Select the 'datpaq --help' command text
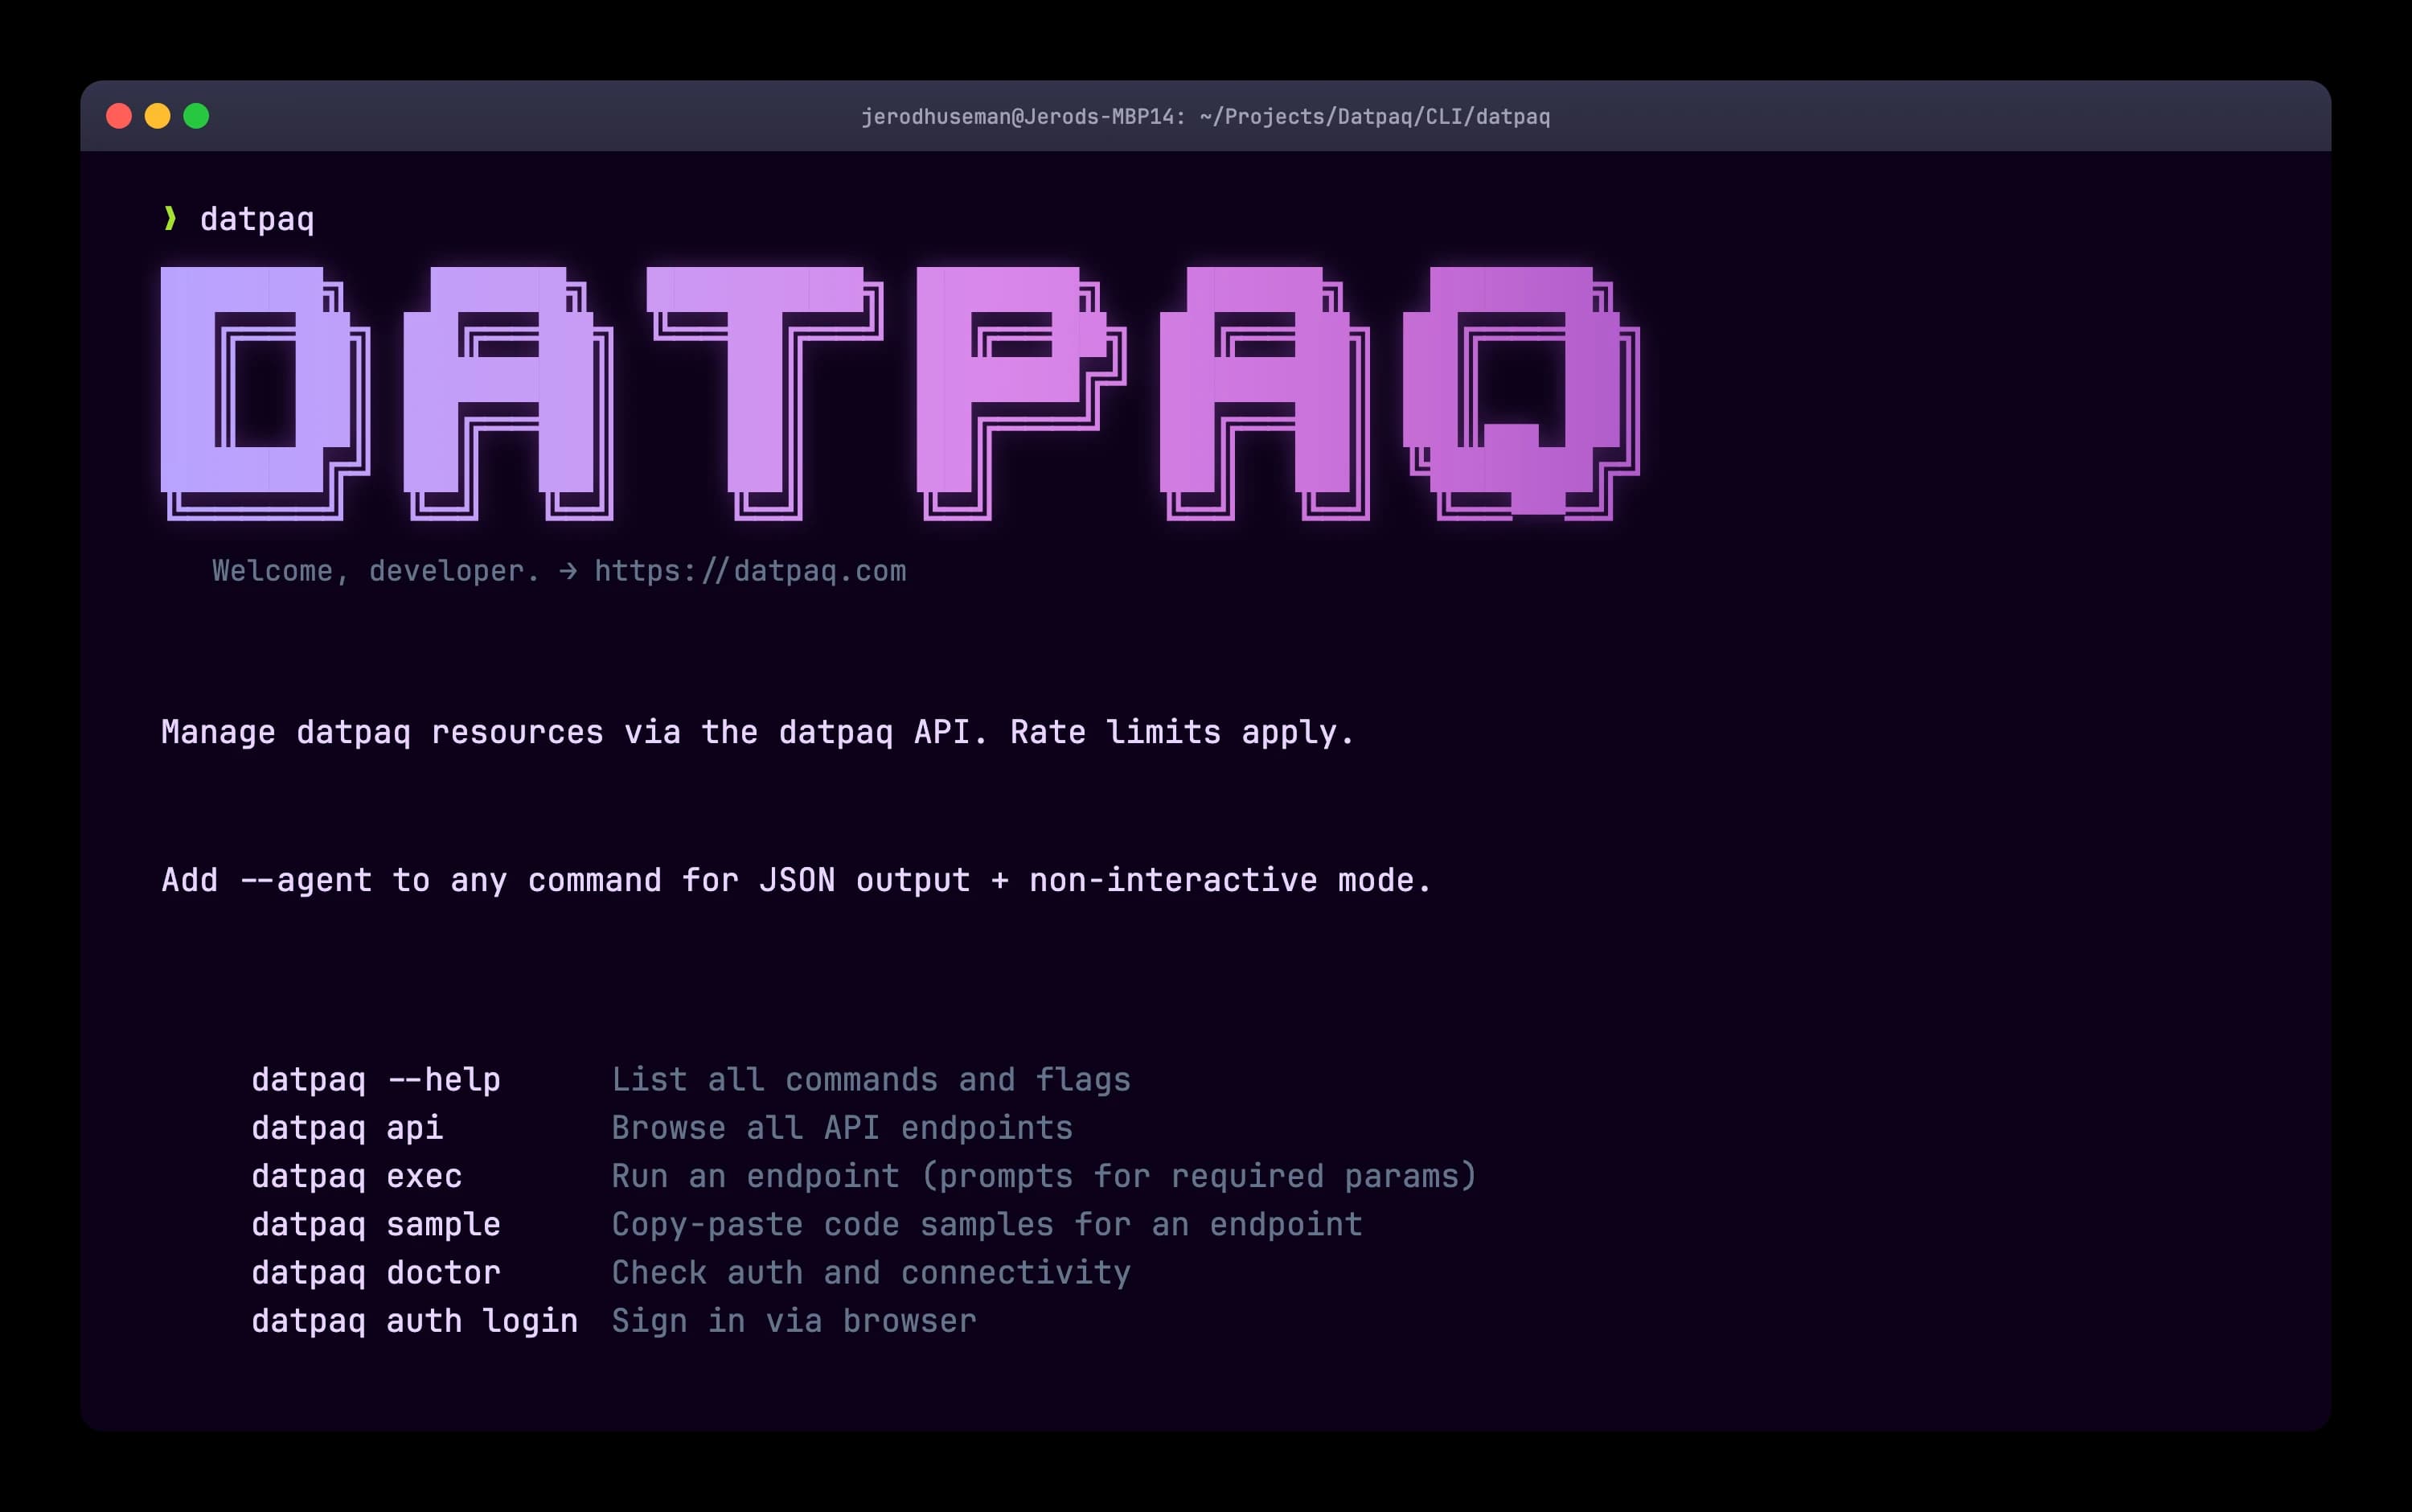2412x1512 pixels. [375, 1081]
